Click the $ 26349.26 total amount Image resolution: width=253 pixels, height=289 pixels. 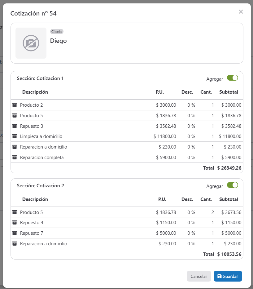pyautogui.click(x=229, y=168)
